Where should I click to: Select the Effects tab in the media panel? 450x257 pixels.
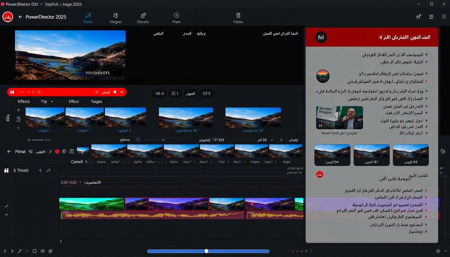pos(24,101)
